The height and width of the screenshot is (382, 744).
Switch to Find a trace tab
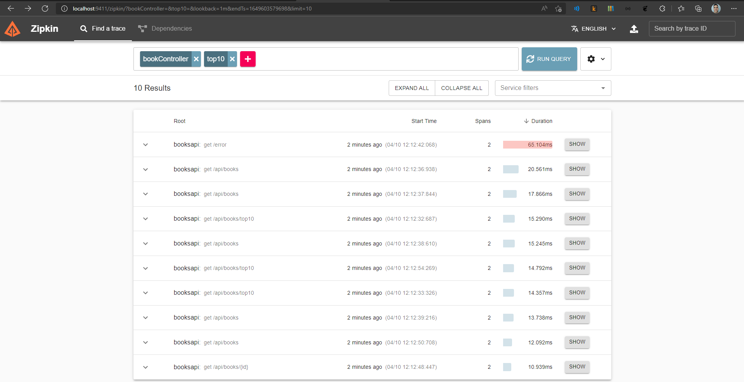[x=103, y=29]
